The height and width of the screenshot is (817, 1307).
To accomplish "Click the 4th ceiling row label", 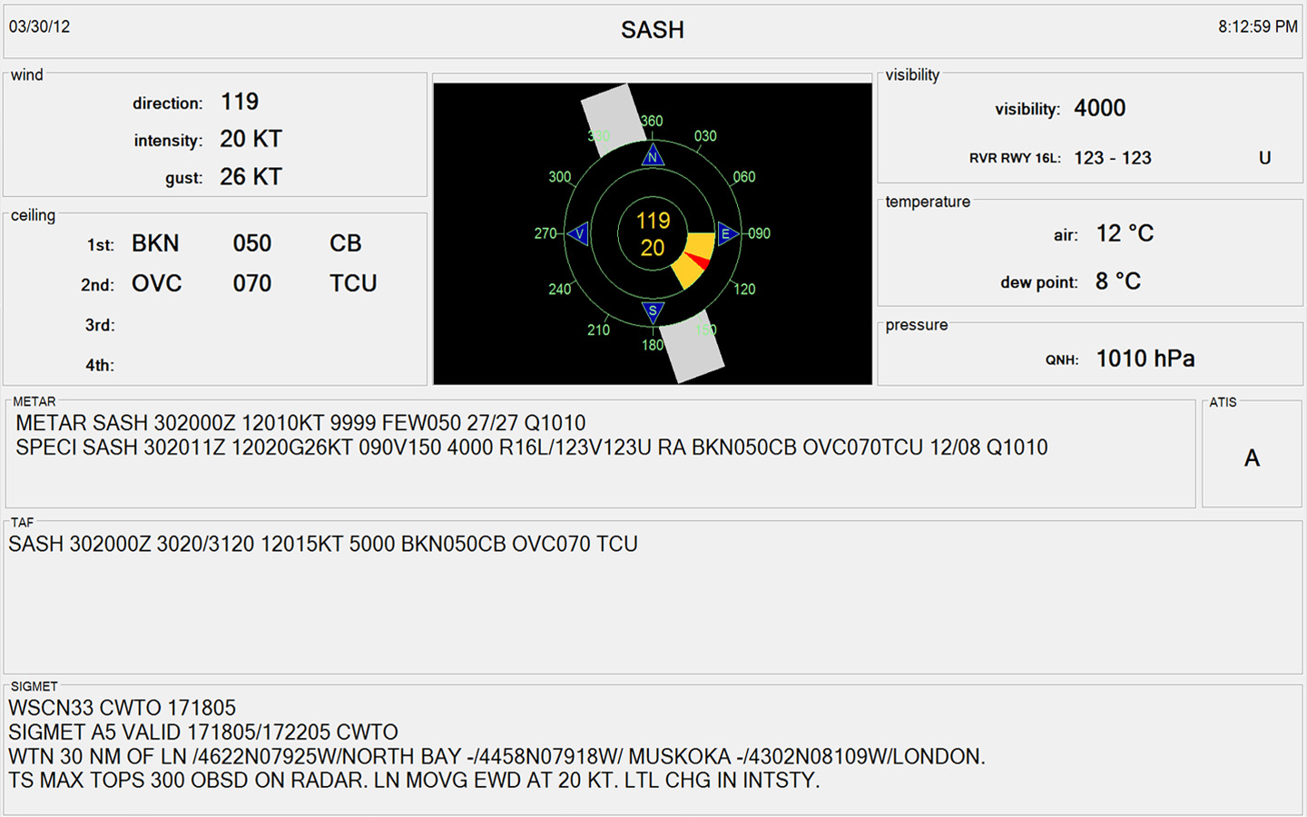I will click(100, 366).
